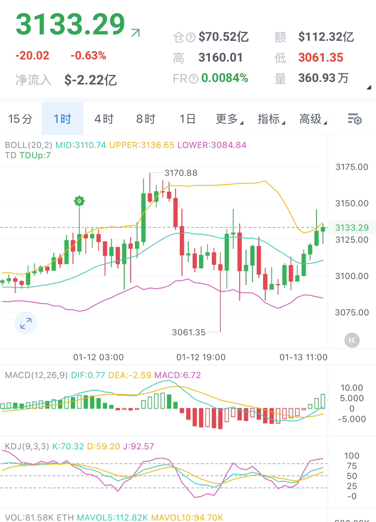Screen dimensions: 376x522
Task: Tap the help icon beside FR
Action: 193,79
